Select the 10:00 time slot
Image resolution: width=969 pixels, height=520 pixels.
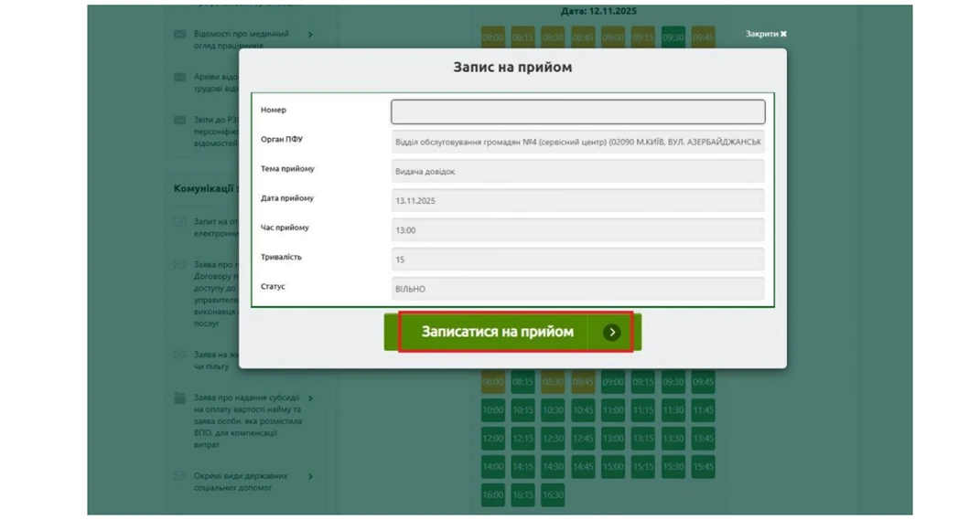point(492,410)
